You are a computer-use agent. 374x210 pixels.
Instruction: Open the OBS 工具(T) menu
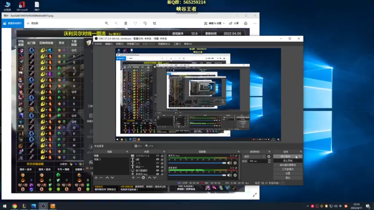pyautogui.click(x=177, y=44)
